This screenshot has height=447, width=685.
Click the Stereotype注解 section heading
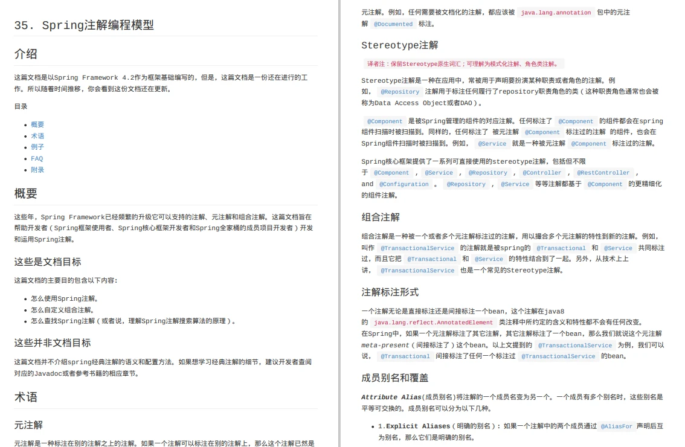(x=400, y=45)
